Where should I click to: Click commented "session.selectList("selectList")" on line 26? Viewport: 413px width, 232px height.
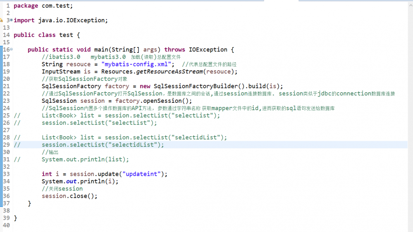point(98,123)
